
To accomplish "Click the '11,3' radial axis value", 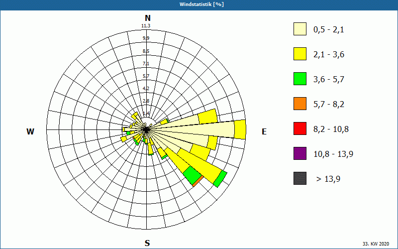I will [x=146, y=26].
